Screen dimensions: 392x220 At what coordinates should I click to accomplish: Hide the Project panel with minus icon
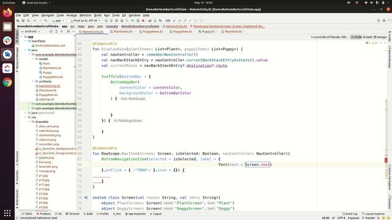(73, 31)
